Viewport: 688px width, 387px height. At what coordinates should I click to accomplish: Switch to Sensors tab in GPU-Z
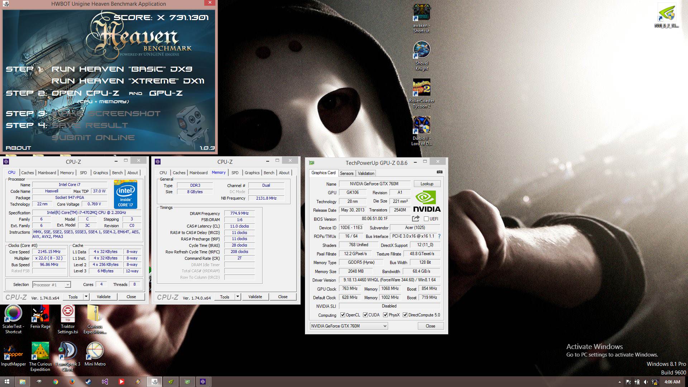pyautogui.click(x=347, y=173)
